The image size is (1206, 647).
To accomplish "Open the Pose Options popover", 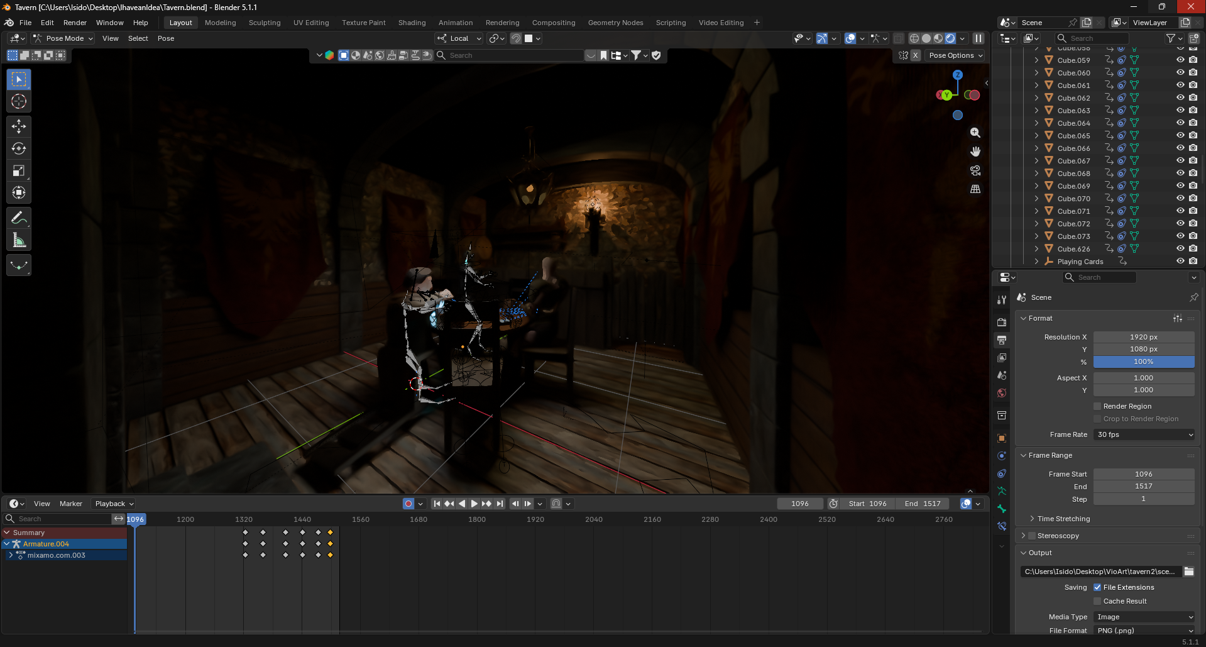I will pyautogui.click(x=956, y=55).
